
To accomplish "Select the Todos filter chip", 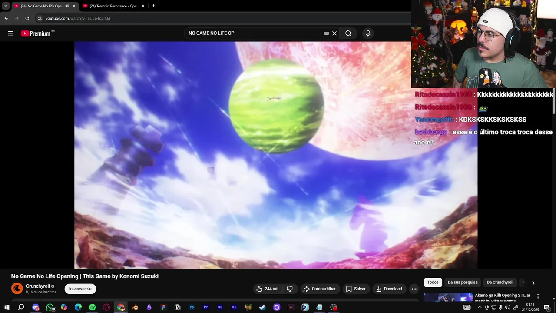I will (433, 283).
